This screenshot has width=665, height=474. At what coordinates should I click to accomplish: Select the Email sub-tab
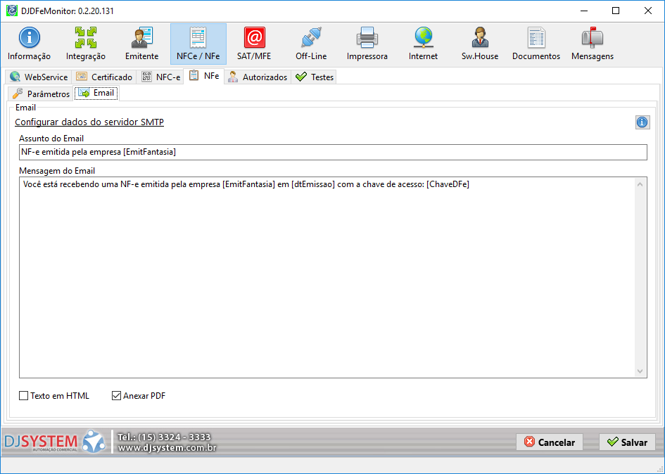coord(96,93)
